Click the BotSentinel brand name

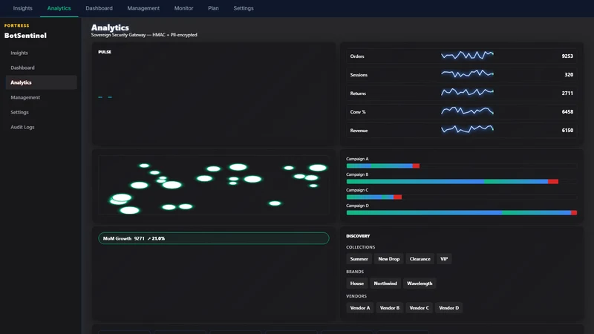coord(25,36)
